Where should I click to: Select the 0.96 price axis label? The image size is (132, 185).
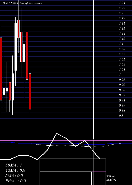click(122, 85)
